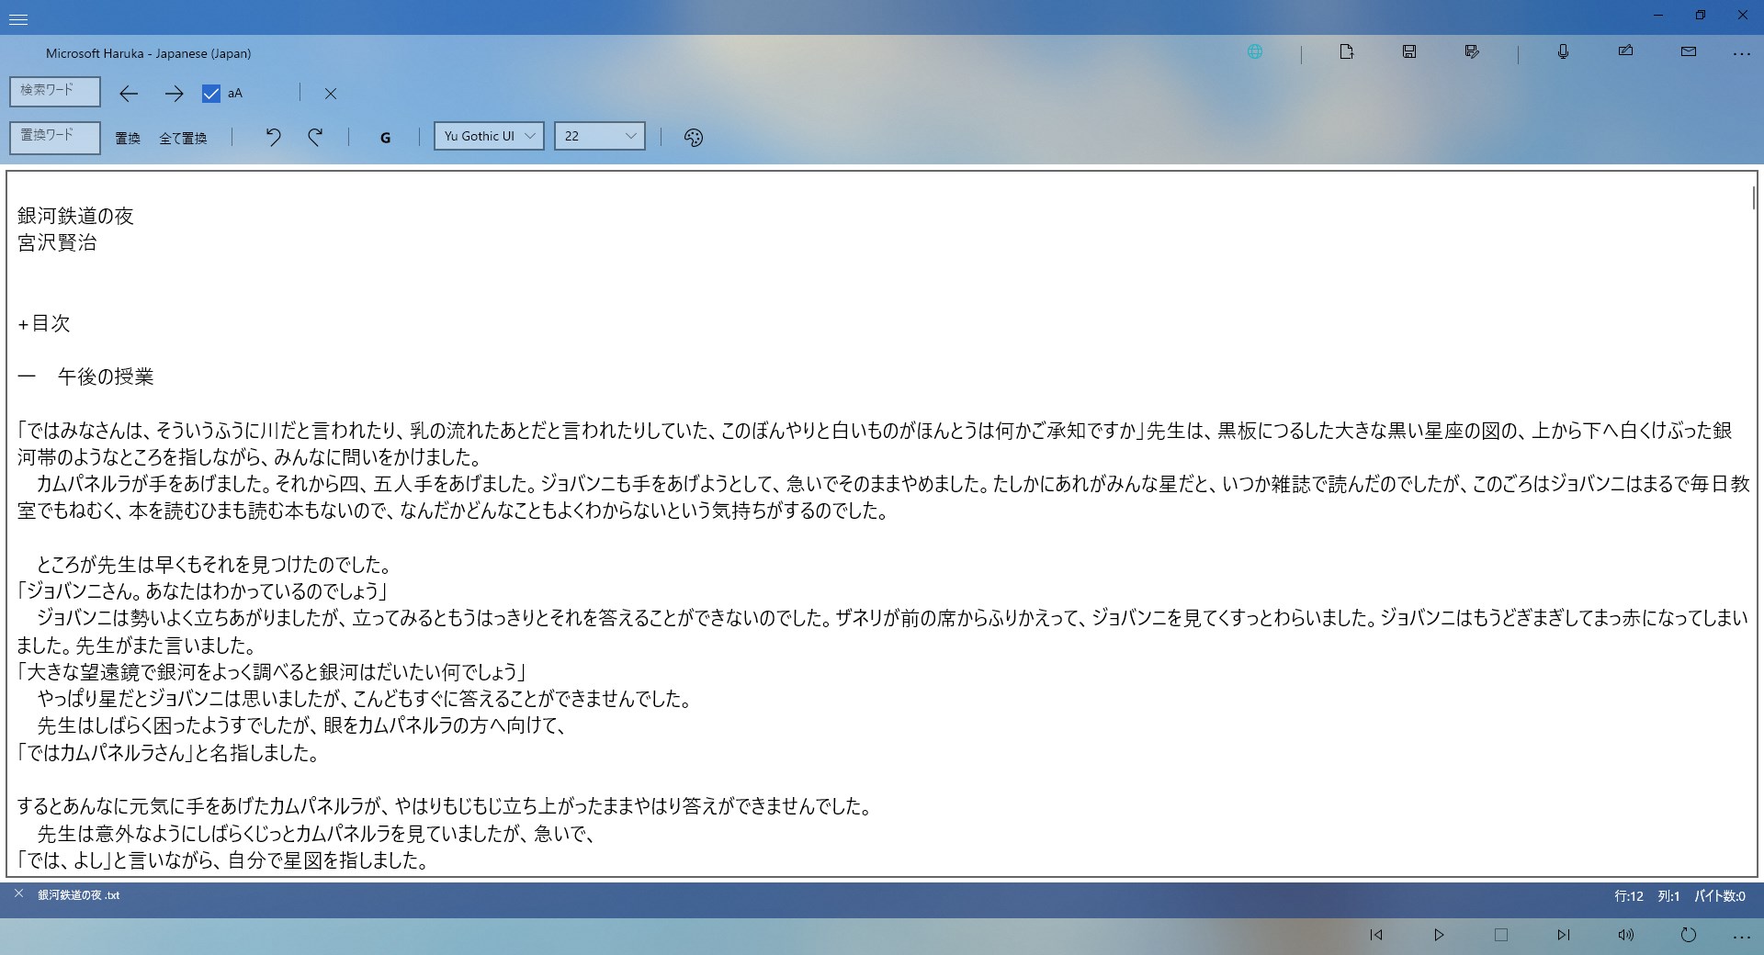
Task: Open the font size 22 dropdown
Action: coord(599,136)
